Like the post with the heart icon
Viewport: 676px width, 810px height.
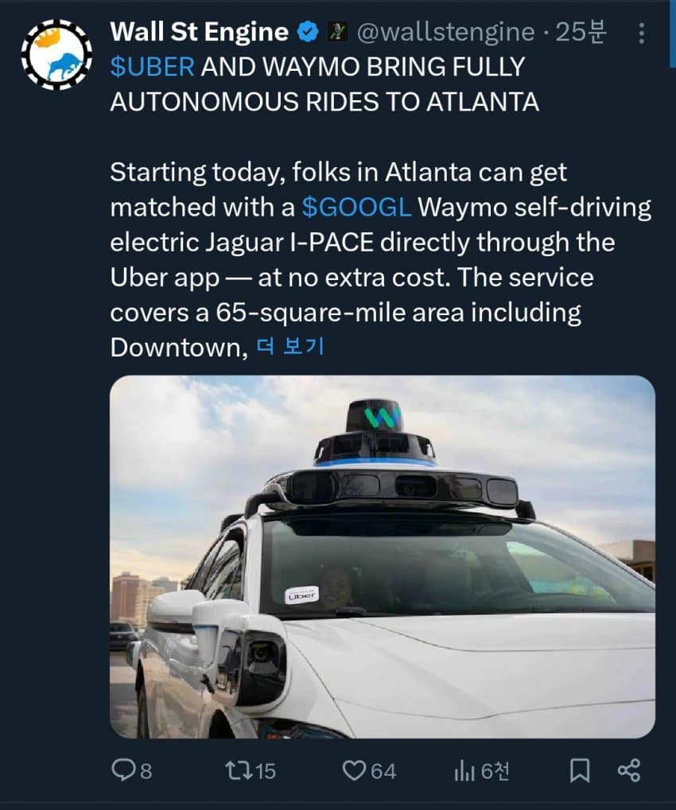354,770
